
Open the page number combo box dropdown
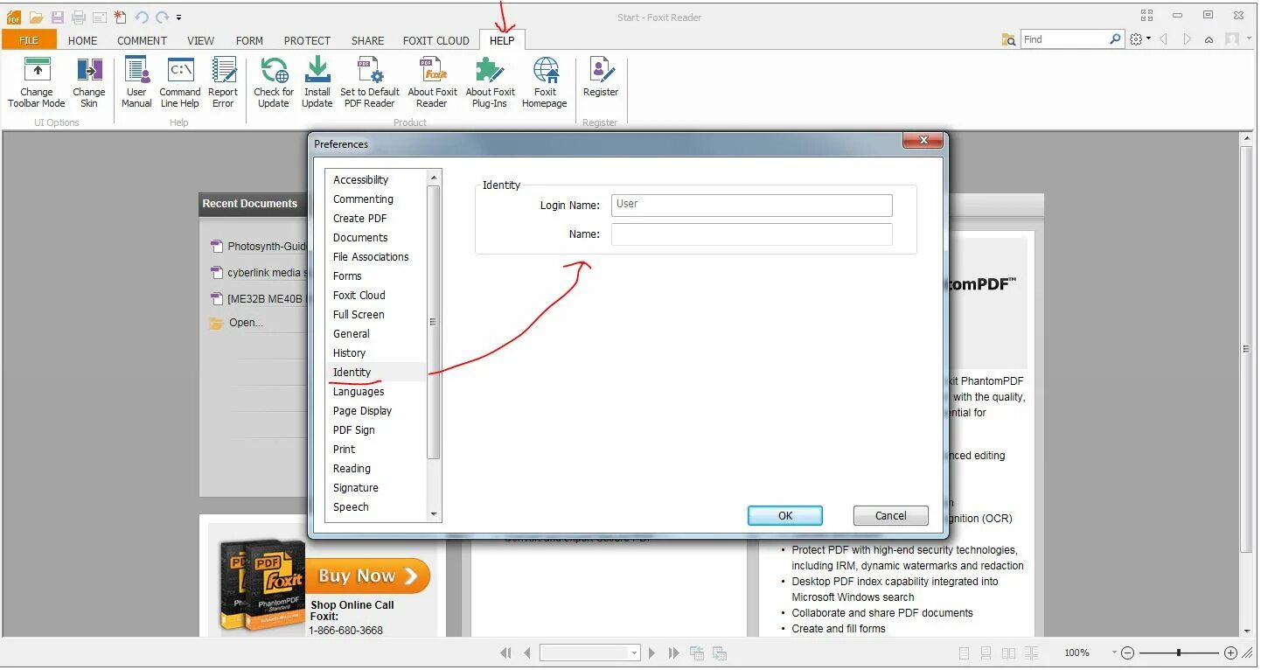pos(634,653)
